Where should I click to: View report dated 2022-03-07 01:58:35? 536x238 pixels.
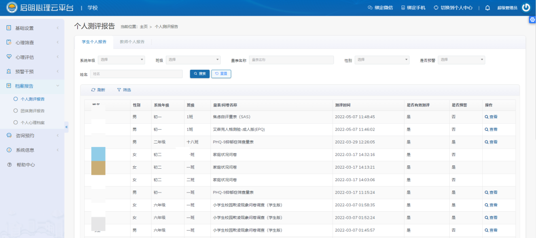point(491,205)
